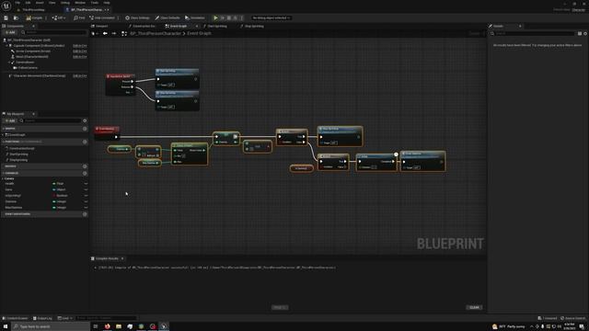This screenshot has width=589, height=331.
Task: Click Add button in My Blueprint panel
Action: 10,120
